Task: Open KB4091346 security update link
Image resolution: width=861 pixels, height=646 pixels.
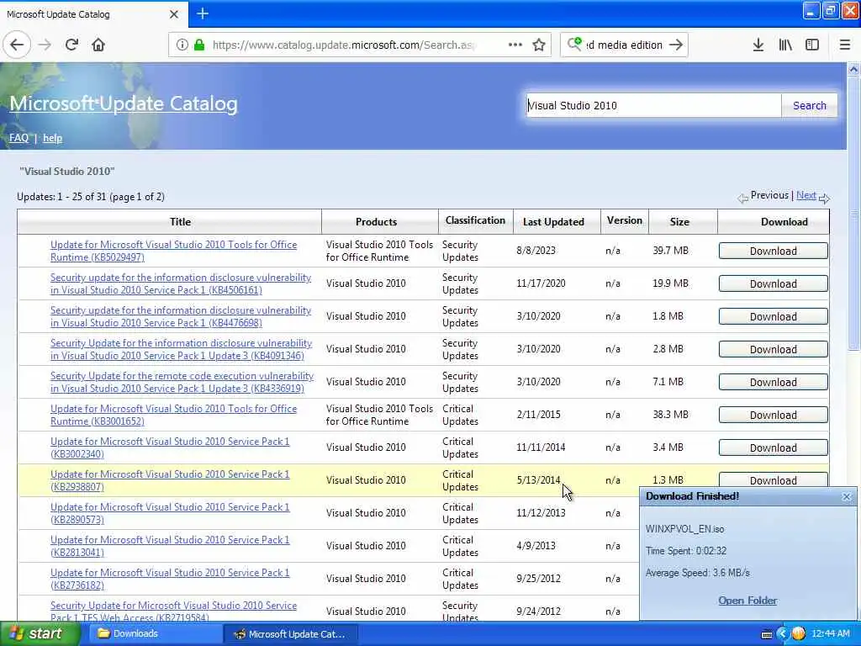Action: pyautogui.click(x=182, y=349)
